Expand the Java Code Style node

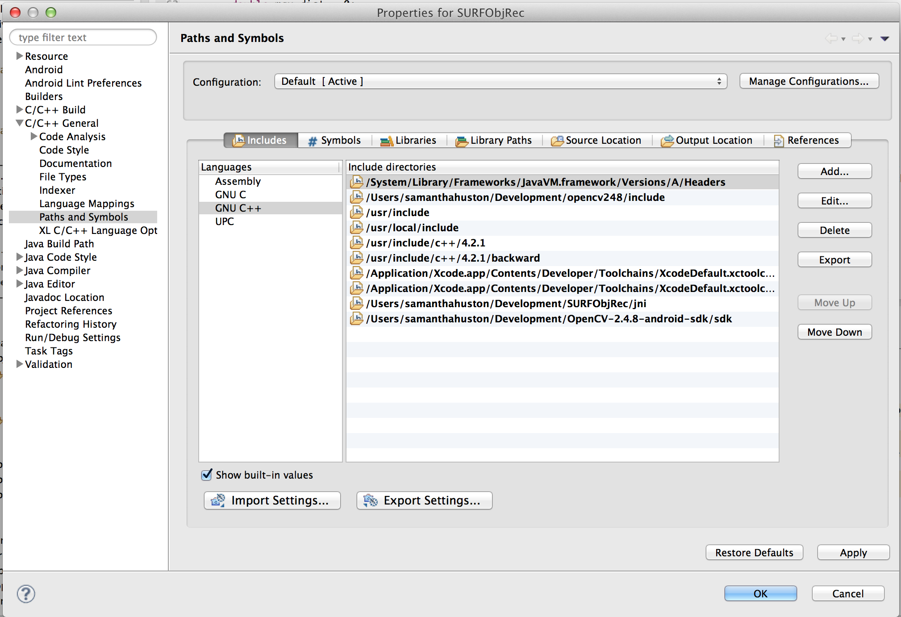20,257
